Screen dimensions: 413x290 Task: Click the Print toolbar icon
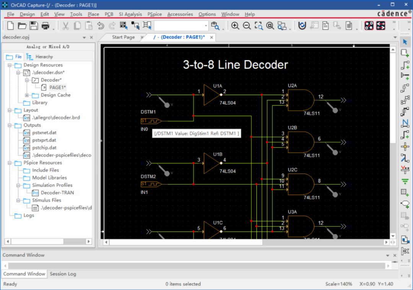(x=45, y=26)
